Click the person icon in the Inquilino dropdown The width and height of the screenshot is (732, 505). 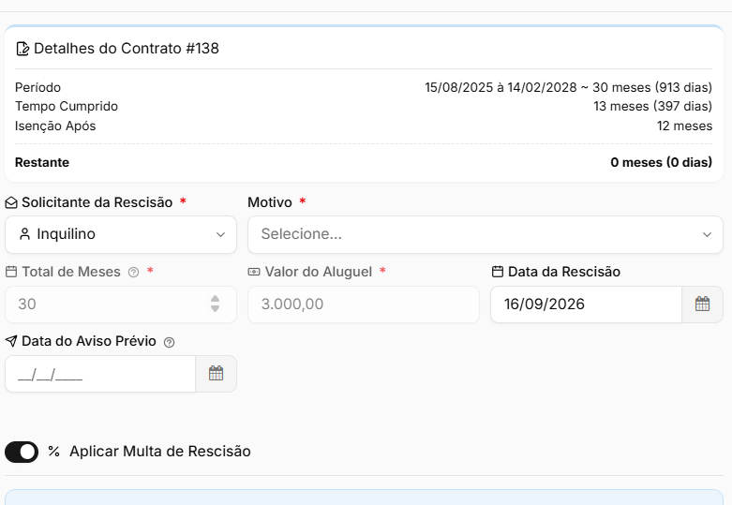click(24, 234)
